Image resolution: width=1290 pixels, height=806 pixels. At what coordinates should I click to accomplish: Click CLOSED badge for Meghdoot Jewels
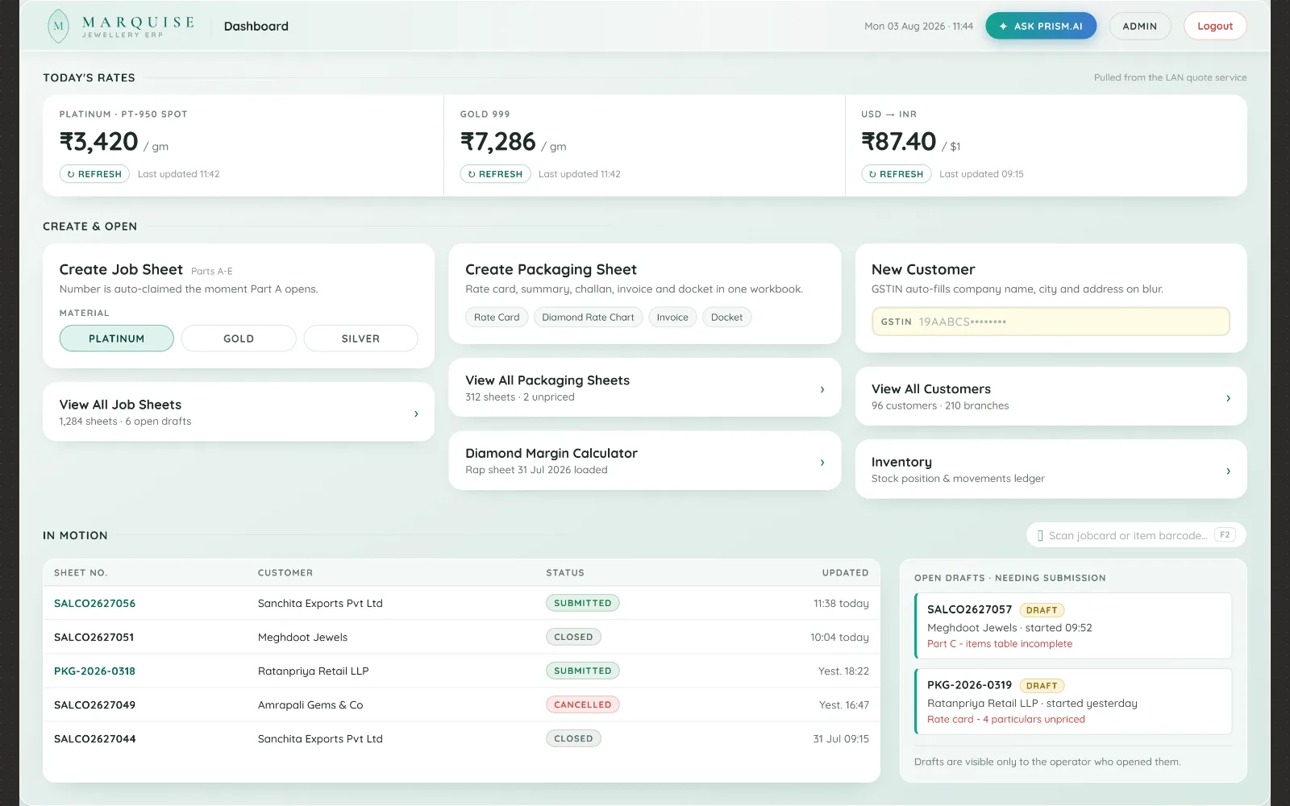(573, 637)
